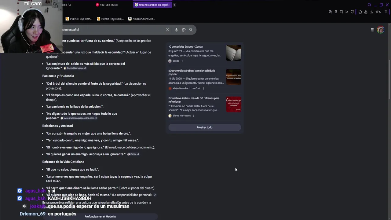Click 'El que no sabe, piensa que es fácil'
This screenshot has width=391, height=220.
click(x=72, y=169)
